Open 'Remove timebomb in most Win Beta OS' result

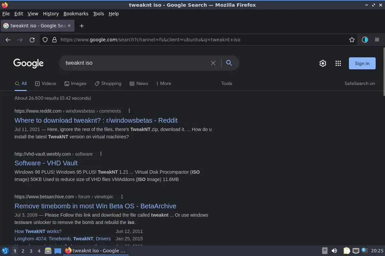click(95, 206)
